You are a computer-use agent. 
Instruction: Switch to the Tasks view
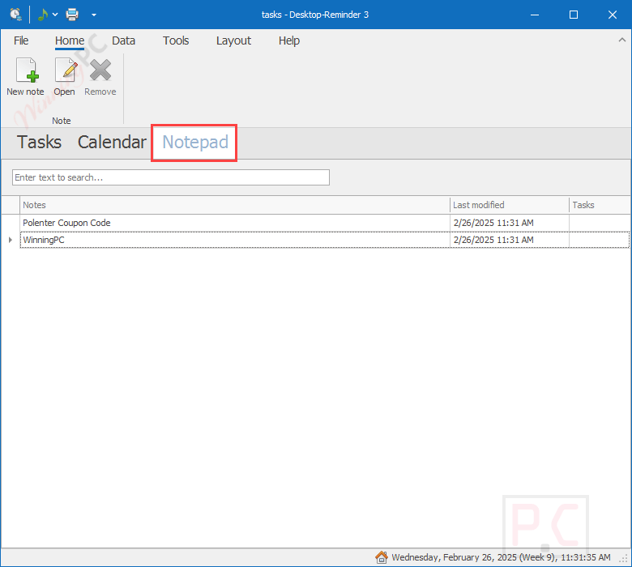pyautogui.click(x=39, y=143)
